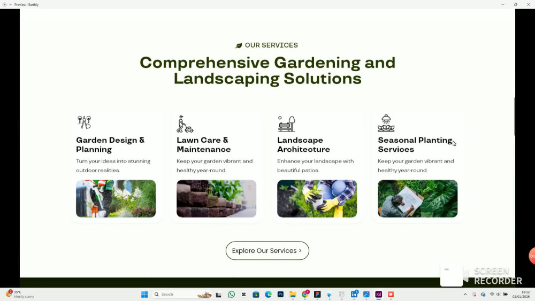Open LinkedIn from the taskbar

point(354,294)
